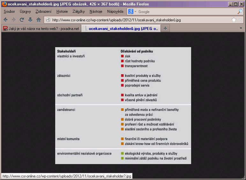Switch to the poradna.net tab
This screenshot has width=246, height=180.
(x=41, y=28)
